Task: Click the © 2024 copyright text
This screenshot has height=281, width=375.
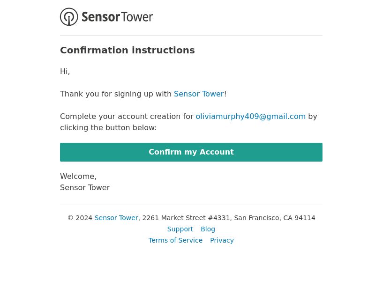Action: point(80,218)
